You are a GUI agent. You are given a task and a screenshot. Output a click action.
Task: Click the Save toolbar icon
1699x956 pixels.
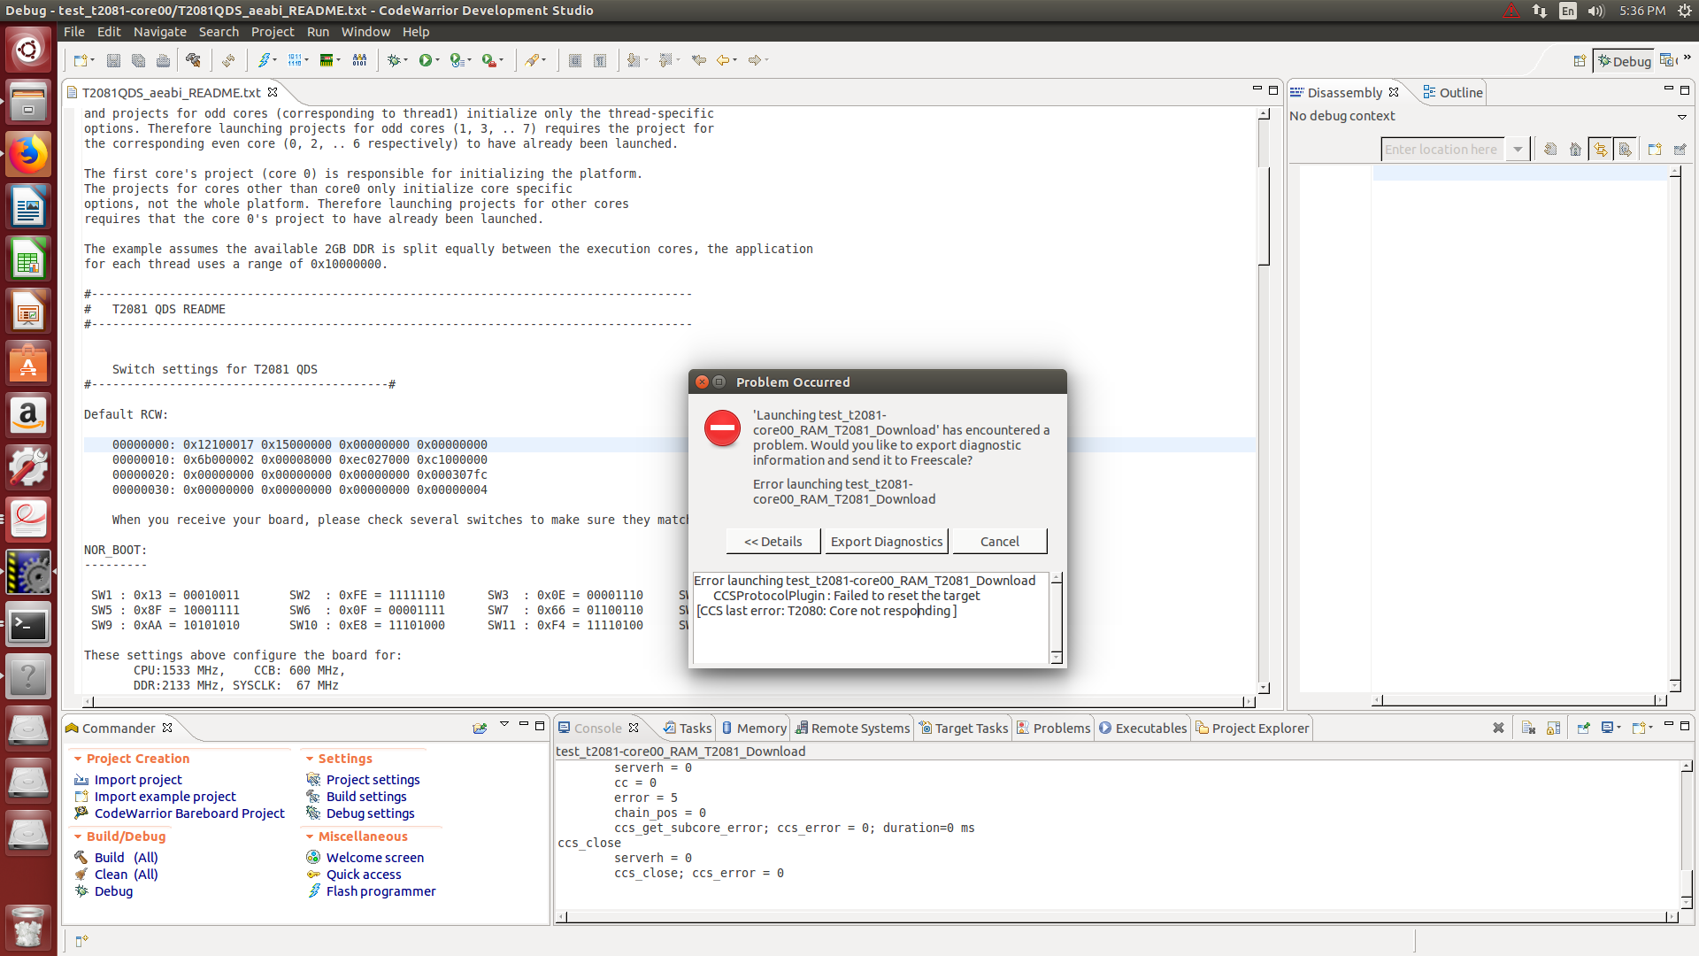(x=113, y=60)
